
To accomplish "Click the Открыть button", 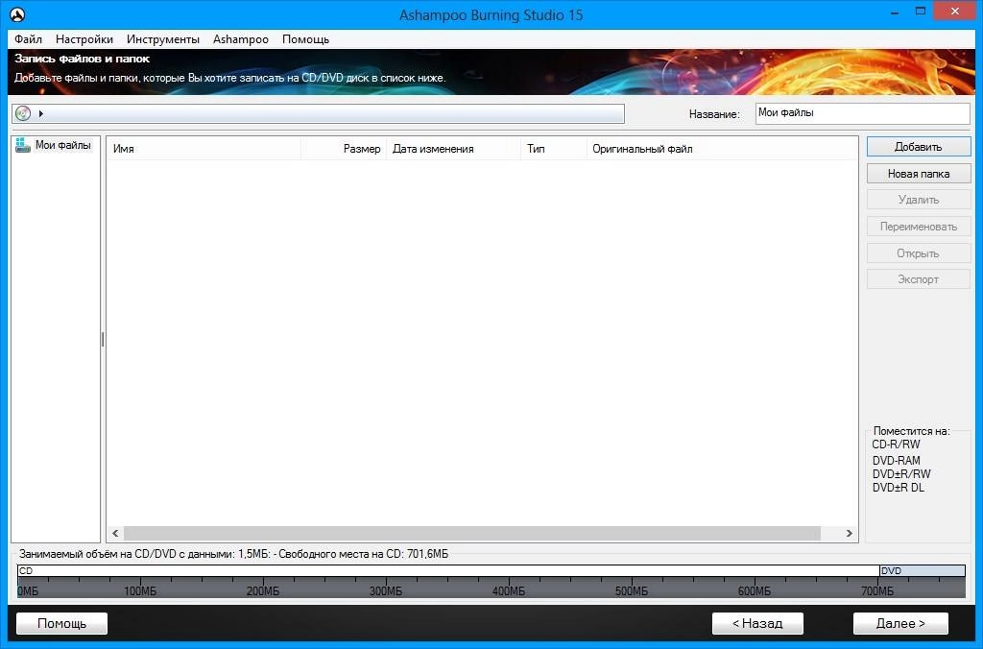I will pos(919,253).
